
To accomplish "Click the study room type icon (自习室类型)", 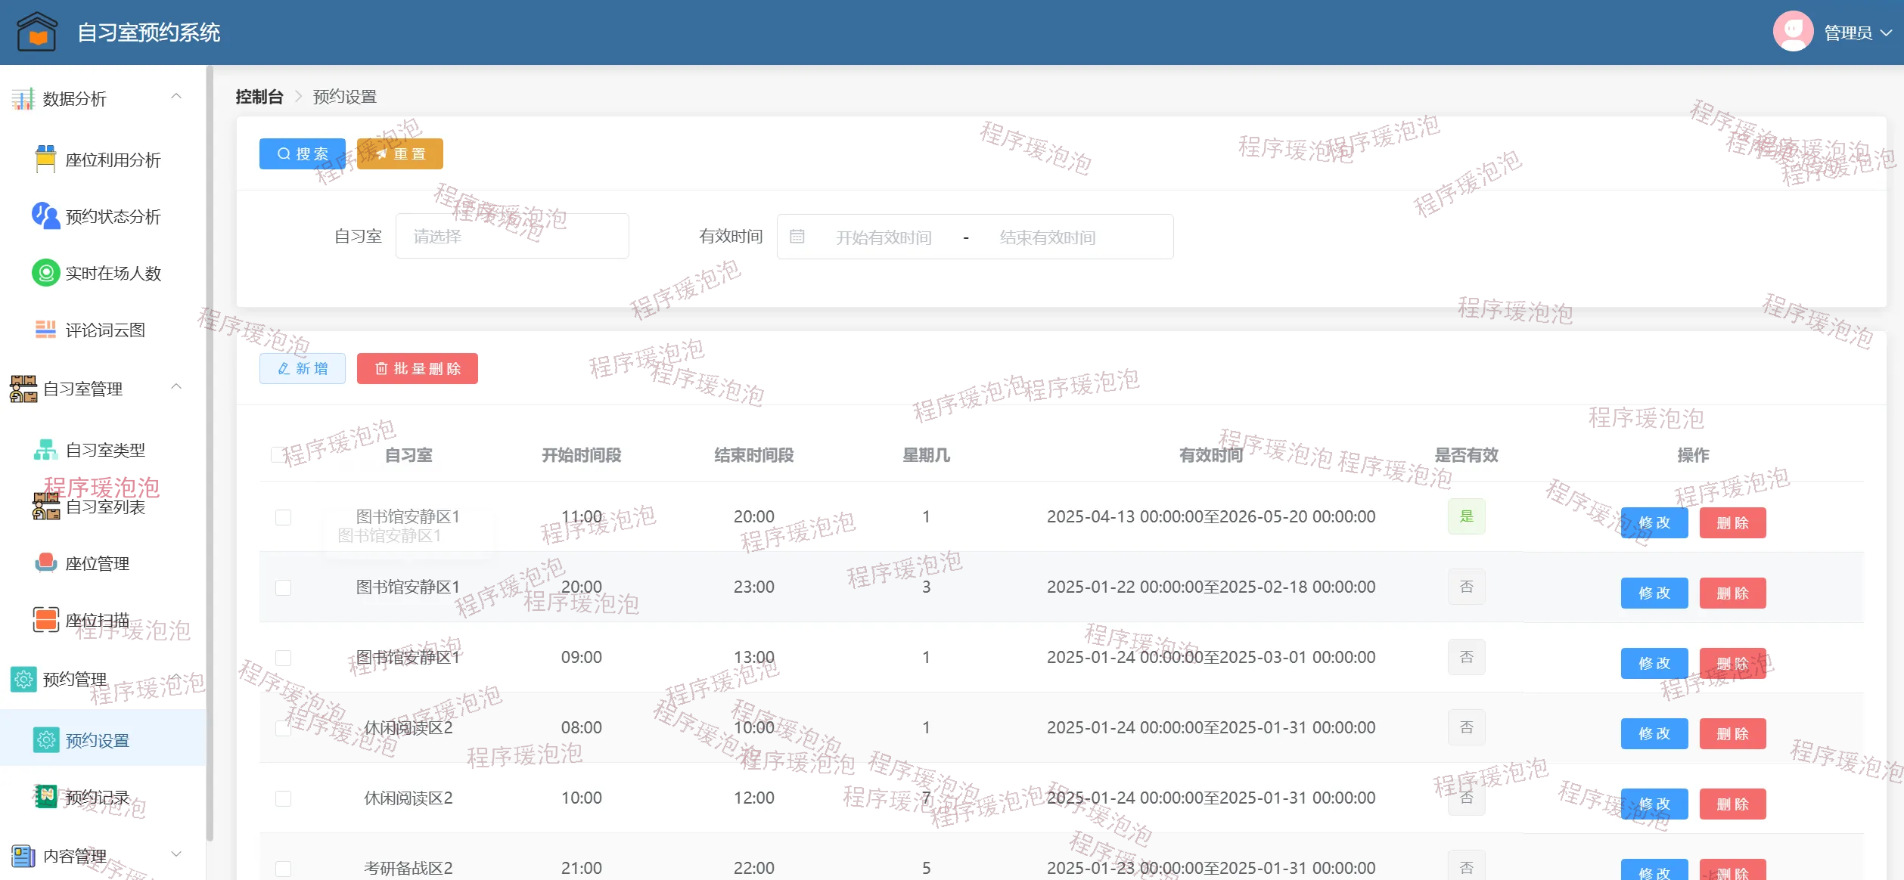I will 45,450.
